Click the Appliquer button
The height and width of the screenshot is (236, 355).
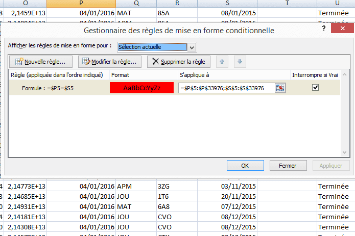(x=331, y=166)
